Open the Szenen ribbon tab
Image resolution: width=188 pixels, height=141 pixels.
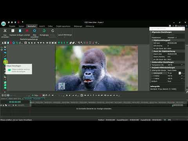[22, 26]
